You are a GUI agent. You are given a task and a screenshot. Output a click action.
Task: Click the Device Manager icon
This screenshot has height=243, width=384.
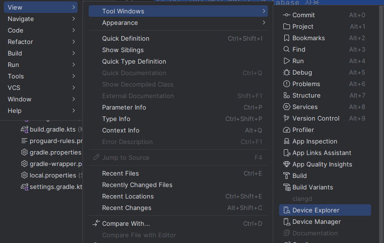point(286,222)
